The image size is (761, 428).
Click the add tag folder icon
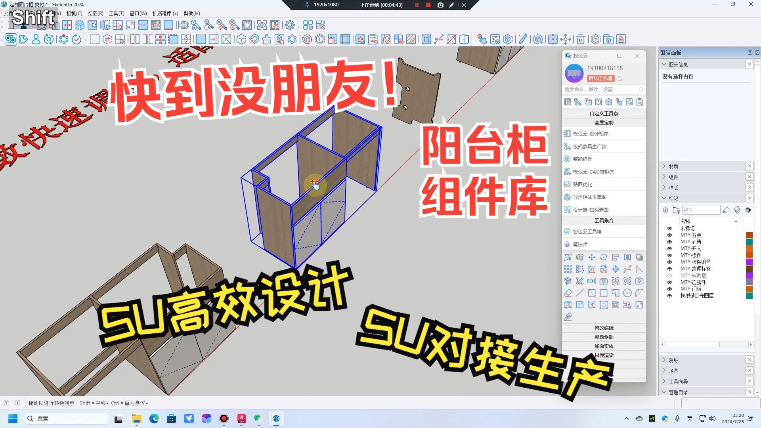pos(676,210)
